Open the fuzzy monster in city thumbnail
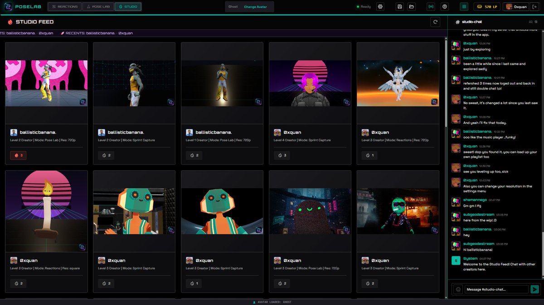Image resolution: width=544 pixels, height=305 pixels. pyautogui.click(x=310, y=211)
